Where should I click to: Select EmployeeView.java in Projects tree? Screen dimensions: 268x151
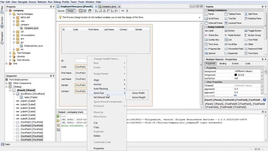[x=33, y=46]
